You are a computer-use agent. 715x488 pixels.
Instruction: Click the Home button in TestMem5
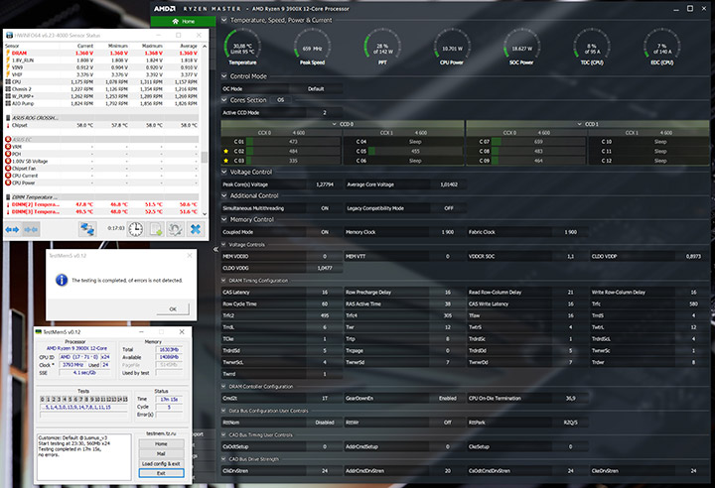162,443
